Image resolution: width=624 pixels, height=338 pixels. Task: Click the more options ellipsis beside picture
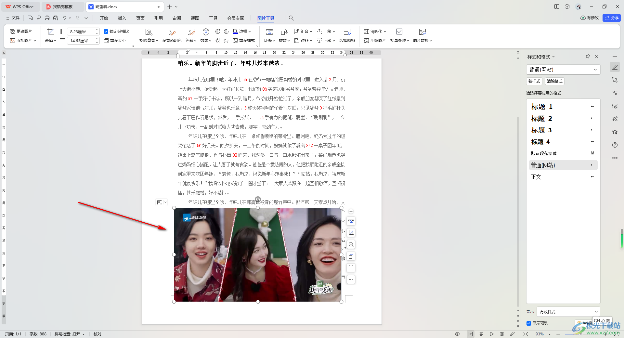tap(351, 279)
